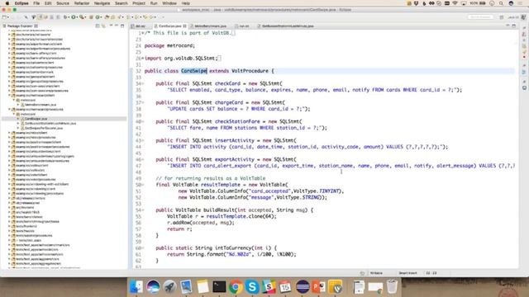Click the New file toolbar icon
Screen dimensions: 529x297
(4, 16)
